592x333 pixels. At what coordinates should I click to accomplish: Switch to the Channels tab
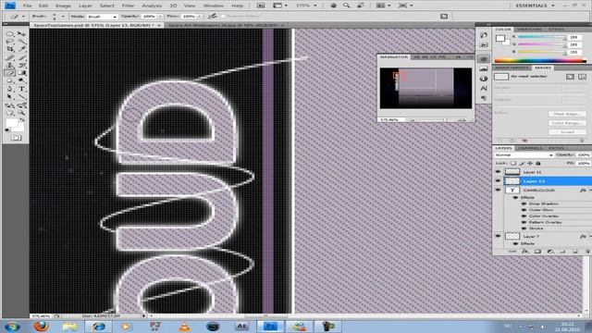coord(530,148)
